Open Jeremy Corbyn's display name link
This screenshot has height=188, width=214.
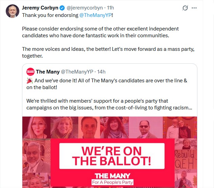pos(40,8)
